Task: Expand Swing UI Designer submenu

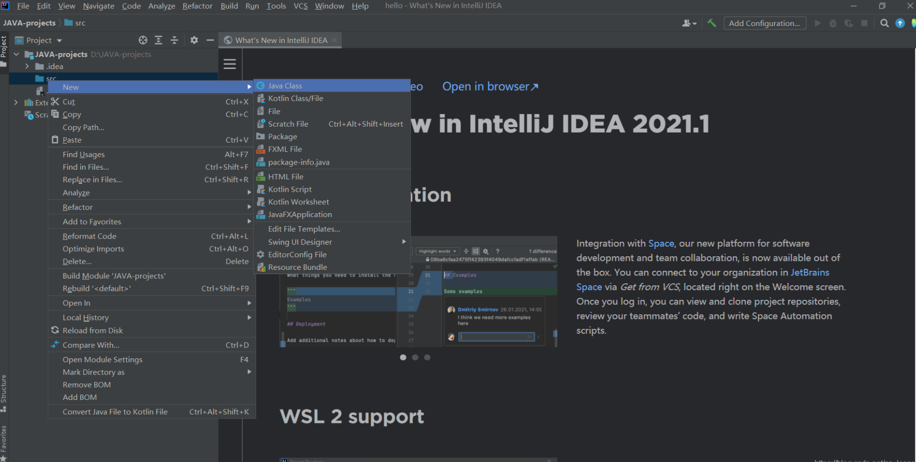Action: (332, 242)
